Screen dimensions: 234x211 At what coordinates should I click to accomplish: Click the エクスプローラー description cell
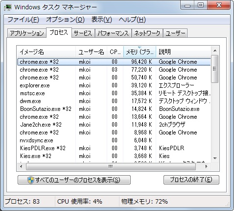176,85
